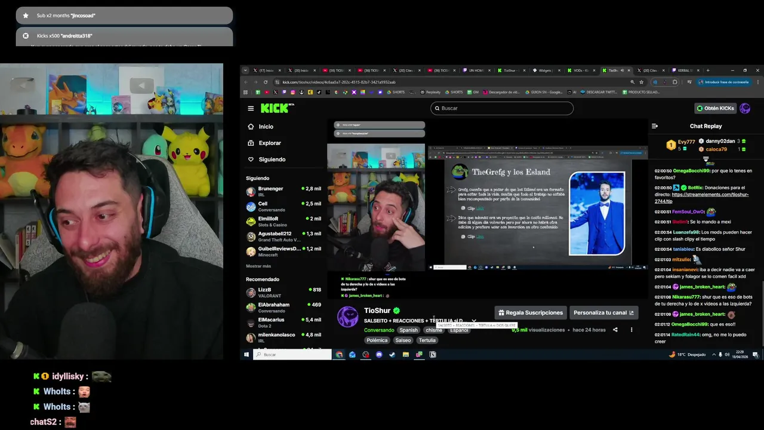764x430 pixels.
Task: Open a new browser tab with plus
Action: [x=708, y=70]
